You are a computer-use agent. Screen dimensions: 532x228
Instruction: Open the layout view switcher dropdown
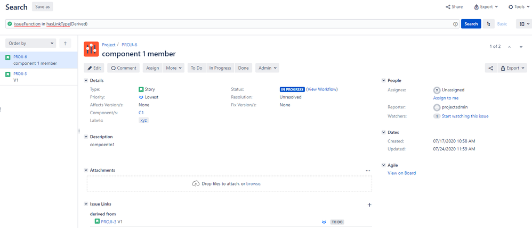pyautogui.click(x=525, y=24)
